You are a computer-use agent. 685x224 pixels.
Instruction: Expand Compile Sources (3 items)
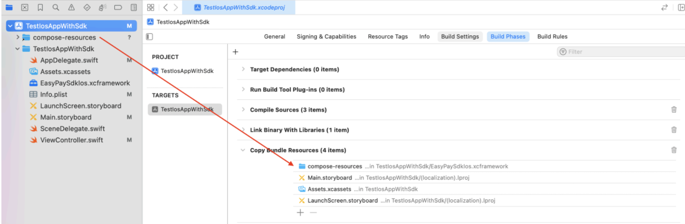coord(243,110)
